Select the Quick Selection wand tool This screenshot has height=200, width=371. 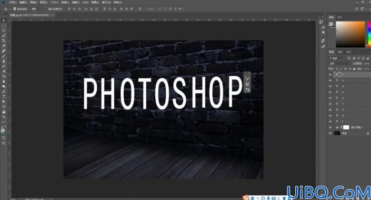(x=4, y=35)
